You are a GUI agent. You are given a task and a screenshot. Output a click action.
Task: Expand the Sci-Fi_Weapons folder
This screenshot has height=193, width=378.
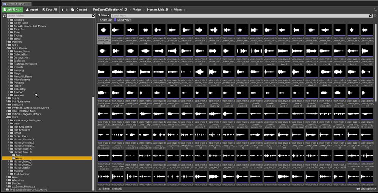point(7,102)
